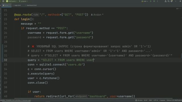This screenshot has height=102, width=182.
Task: Click c.execute(query) on line 35
Action: (x=41, y=74)
